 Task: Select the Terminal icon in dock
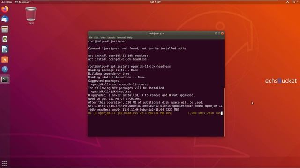pos(5,79)
